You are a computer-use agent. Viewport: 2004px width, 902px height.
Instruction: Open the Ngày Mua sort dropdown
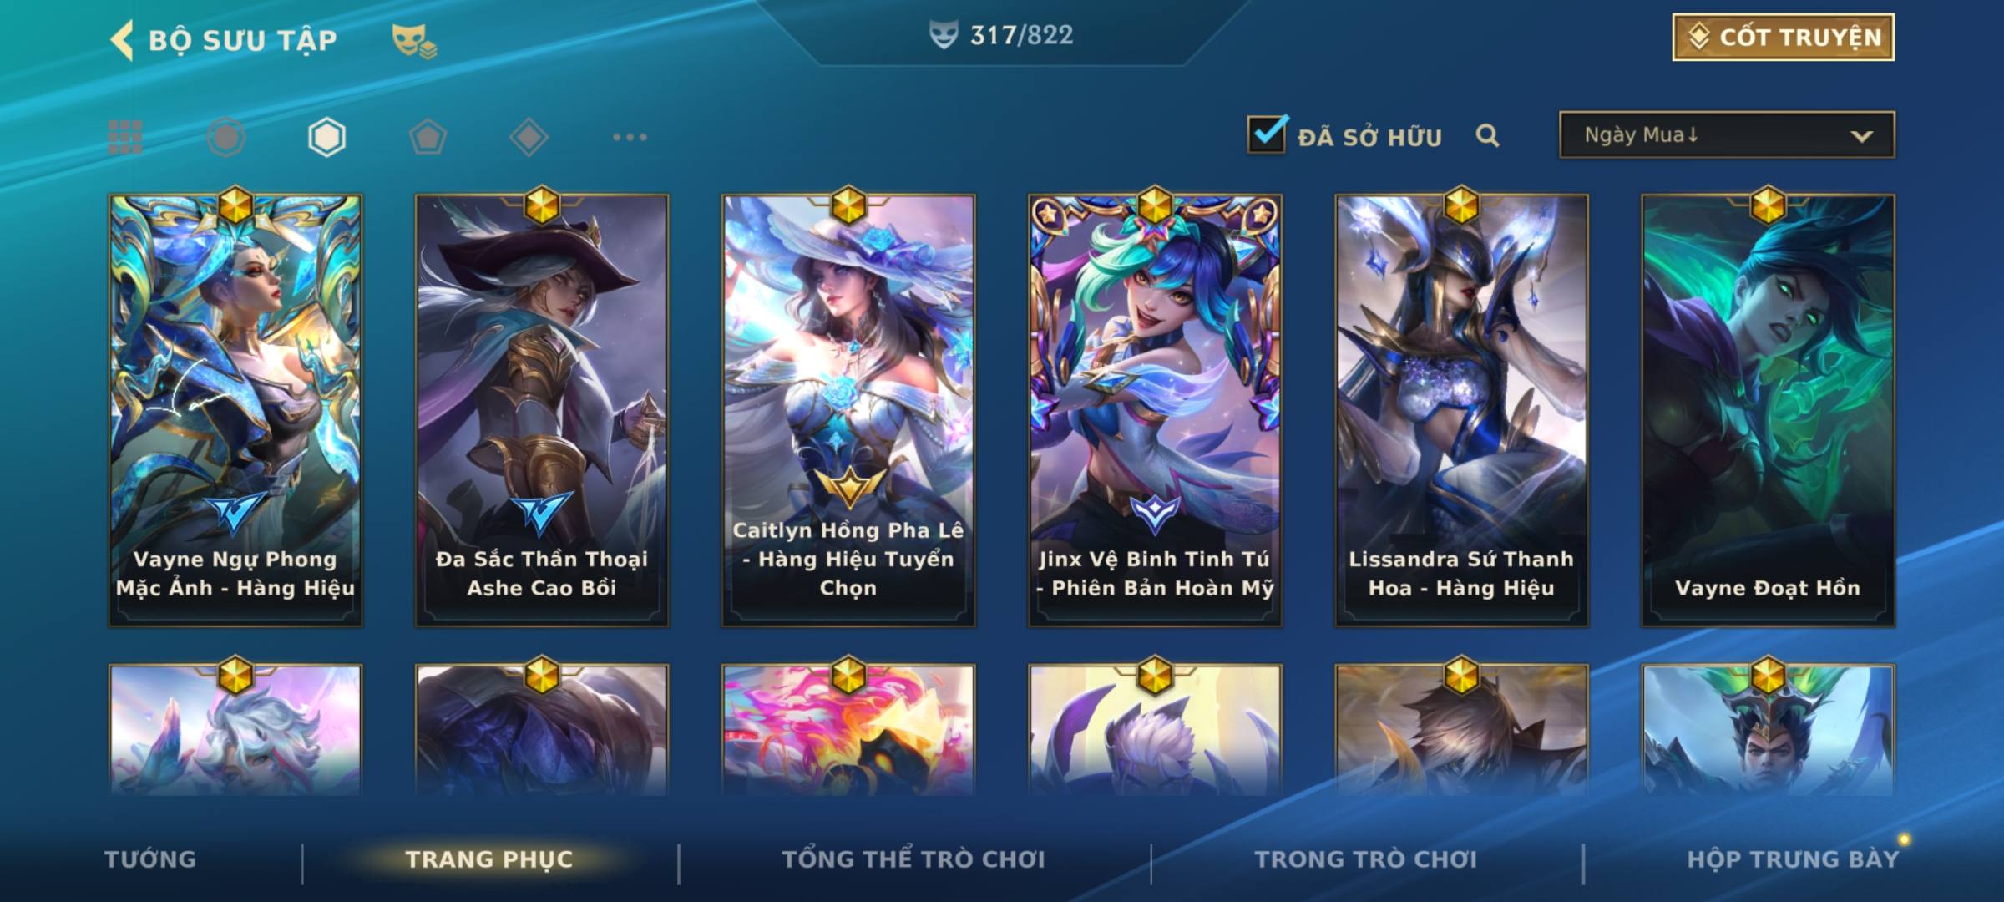(1727, 134)
